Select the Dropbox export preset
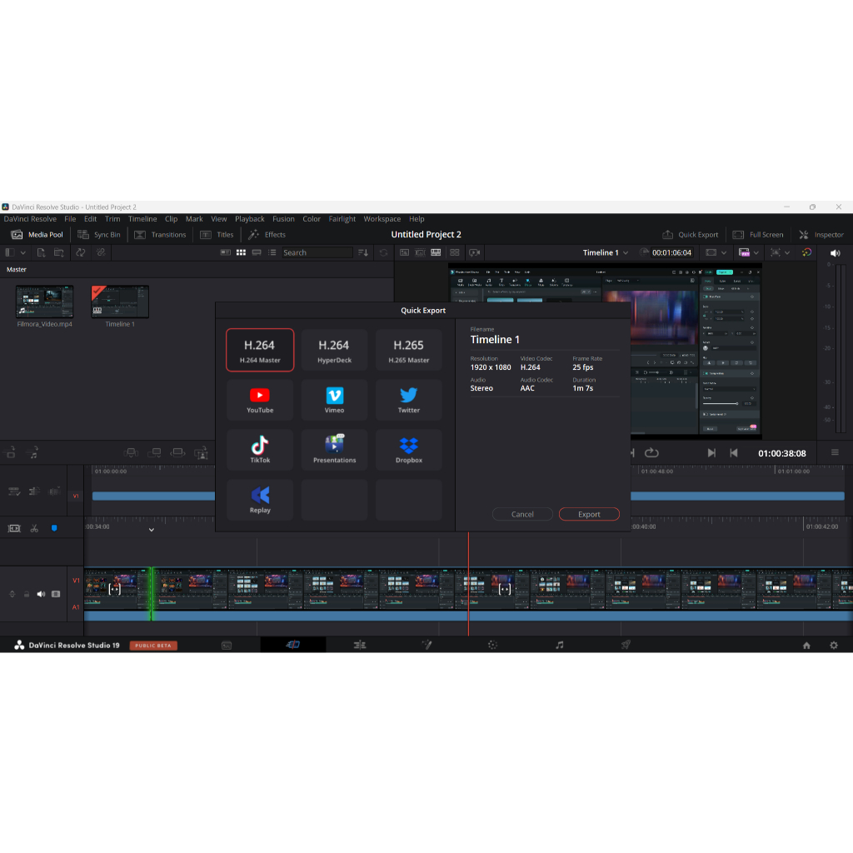Image resolution: width=853 pixels, height=853 pixels. tap(408, 450)
